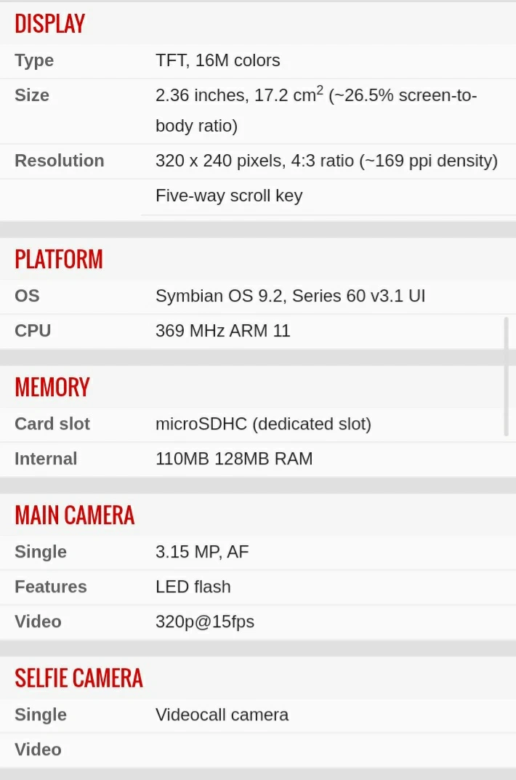Open the DISPLAY section heading

tap(49, 24)
